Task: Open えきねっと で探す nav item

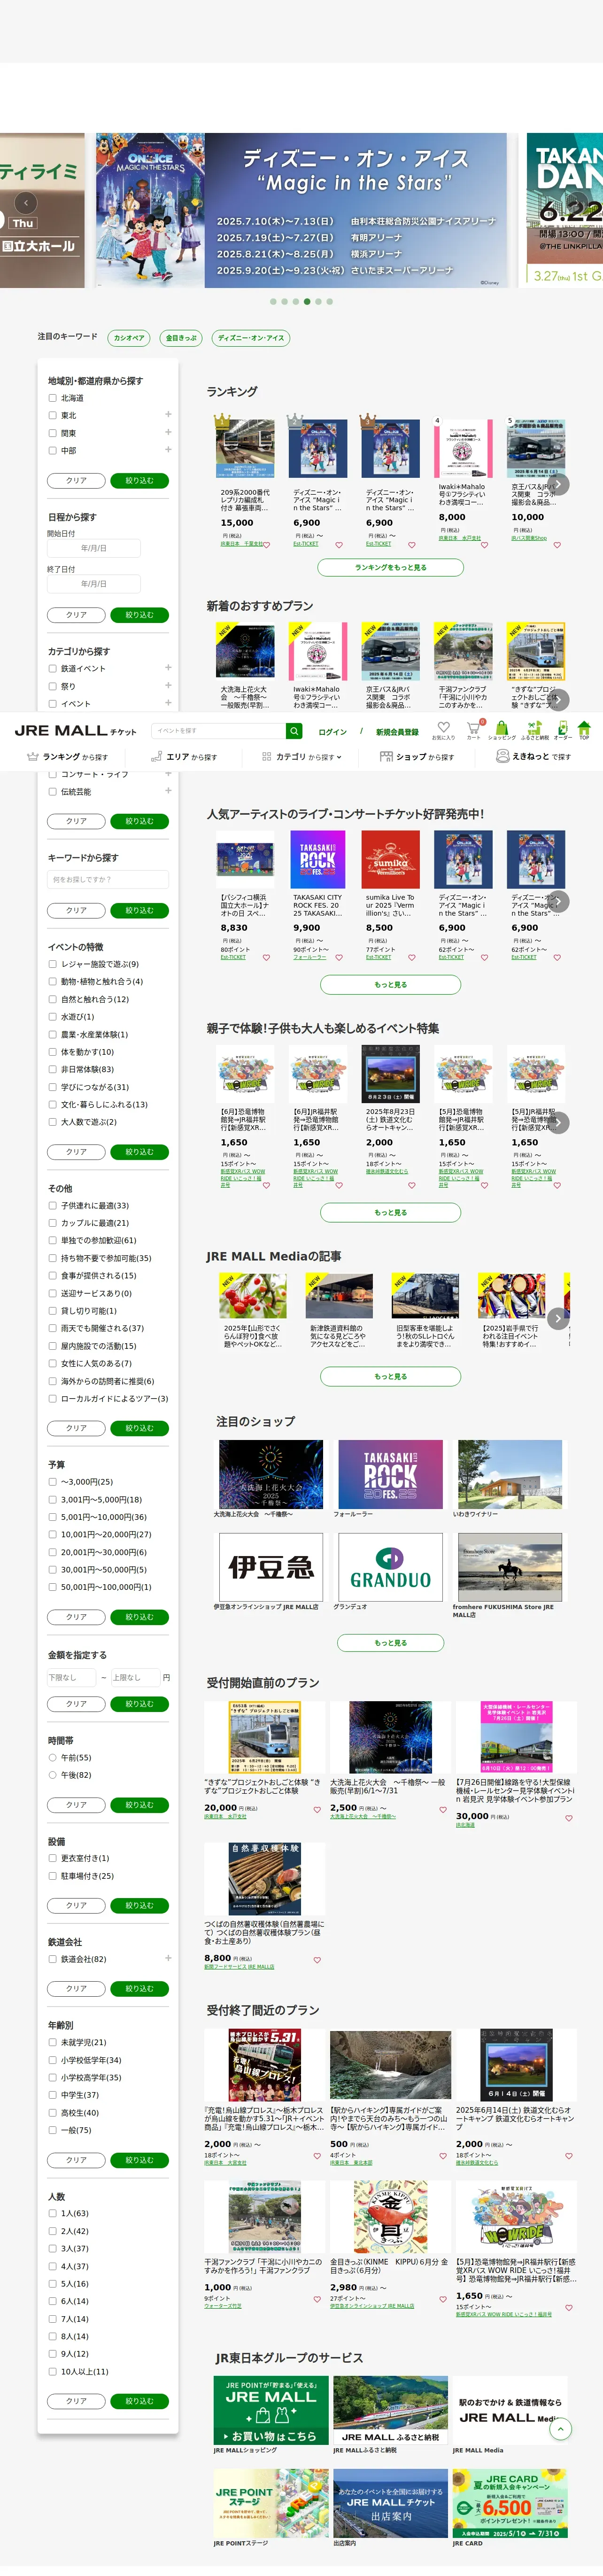Action: coord(534,757)
